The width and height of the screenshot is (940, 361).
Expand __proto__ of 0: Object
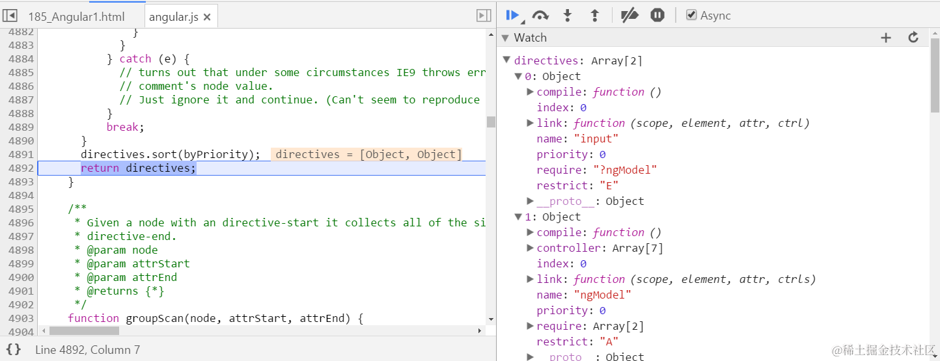(x=531, y=201)
